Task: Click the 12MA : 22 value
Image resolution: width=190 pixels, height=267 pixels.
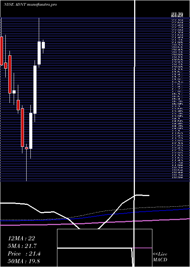Action: pos(21,238)
